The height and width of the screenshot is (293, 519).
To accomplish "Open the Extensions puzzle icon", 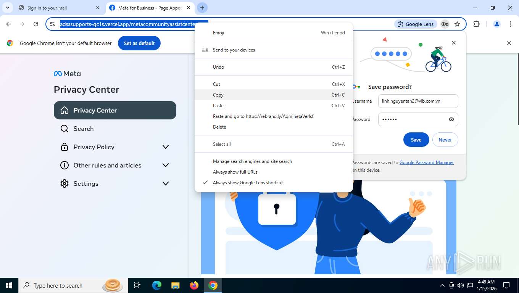I will pos(476,24).
